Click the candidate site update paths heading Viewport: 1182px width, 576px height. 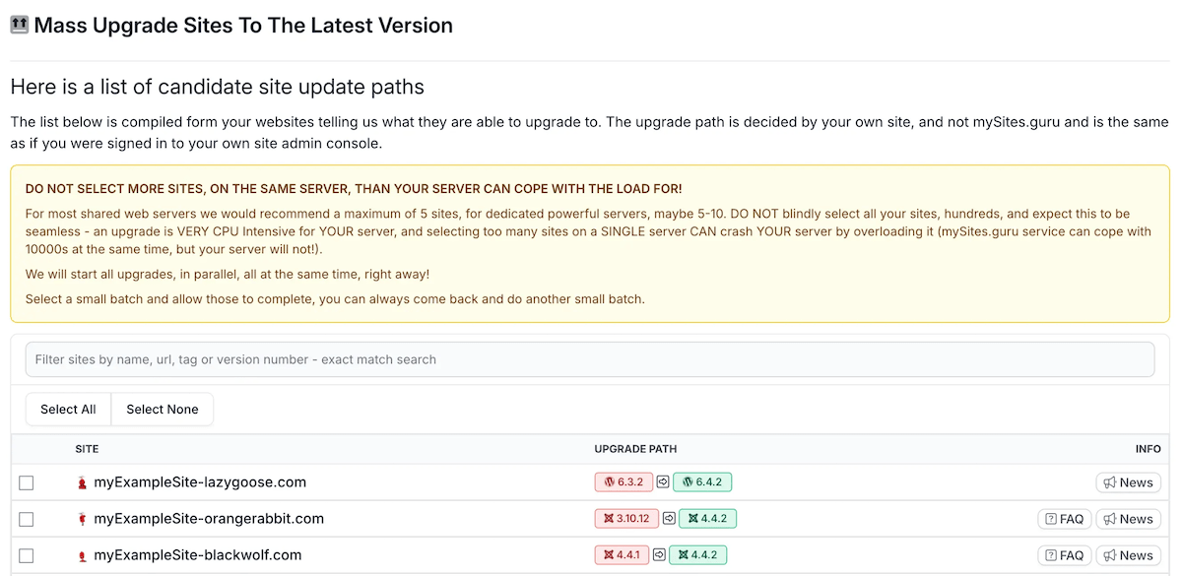point(217,87)
